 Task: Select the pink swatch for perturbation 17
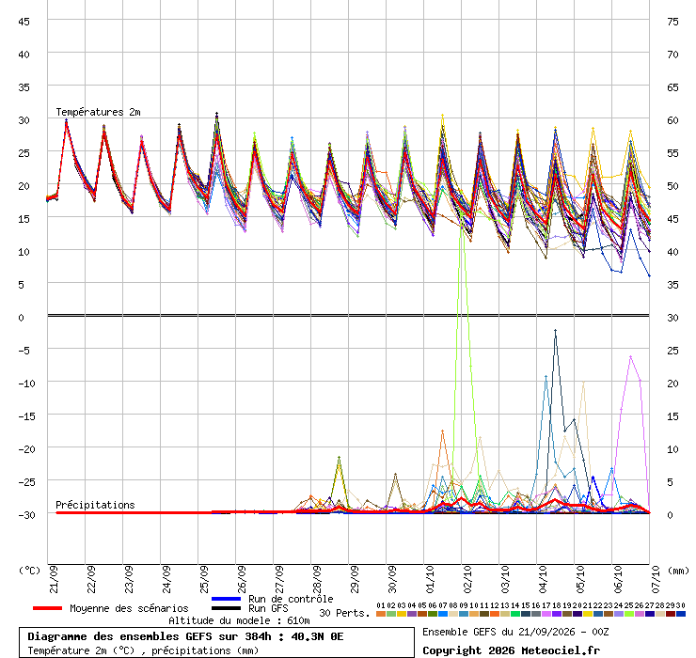[x=546, y=614]
